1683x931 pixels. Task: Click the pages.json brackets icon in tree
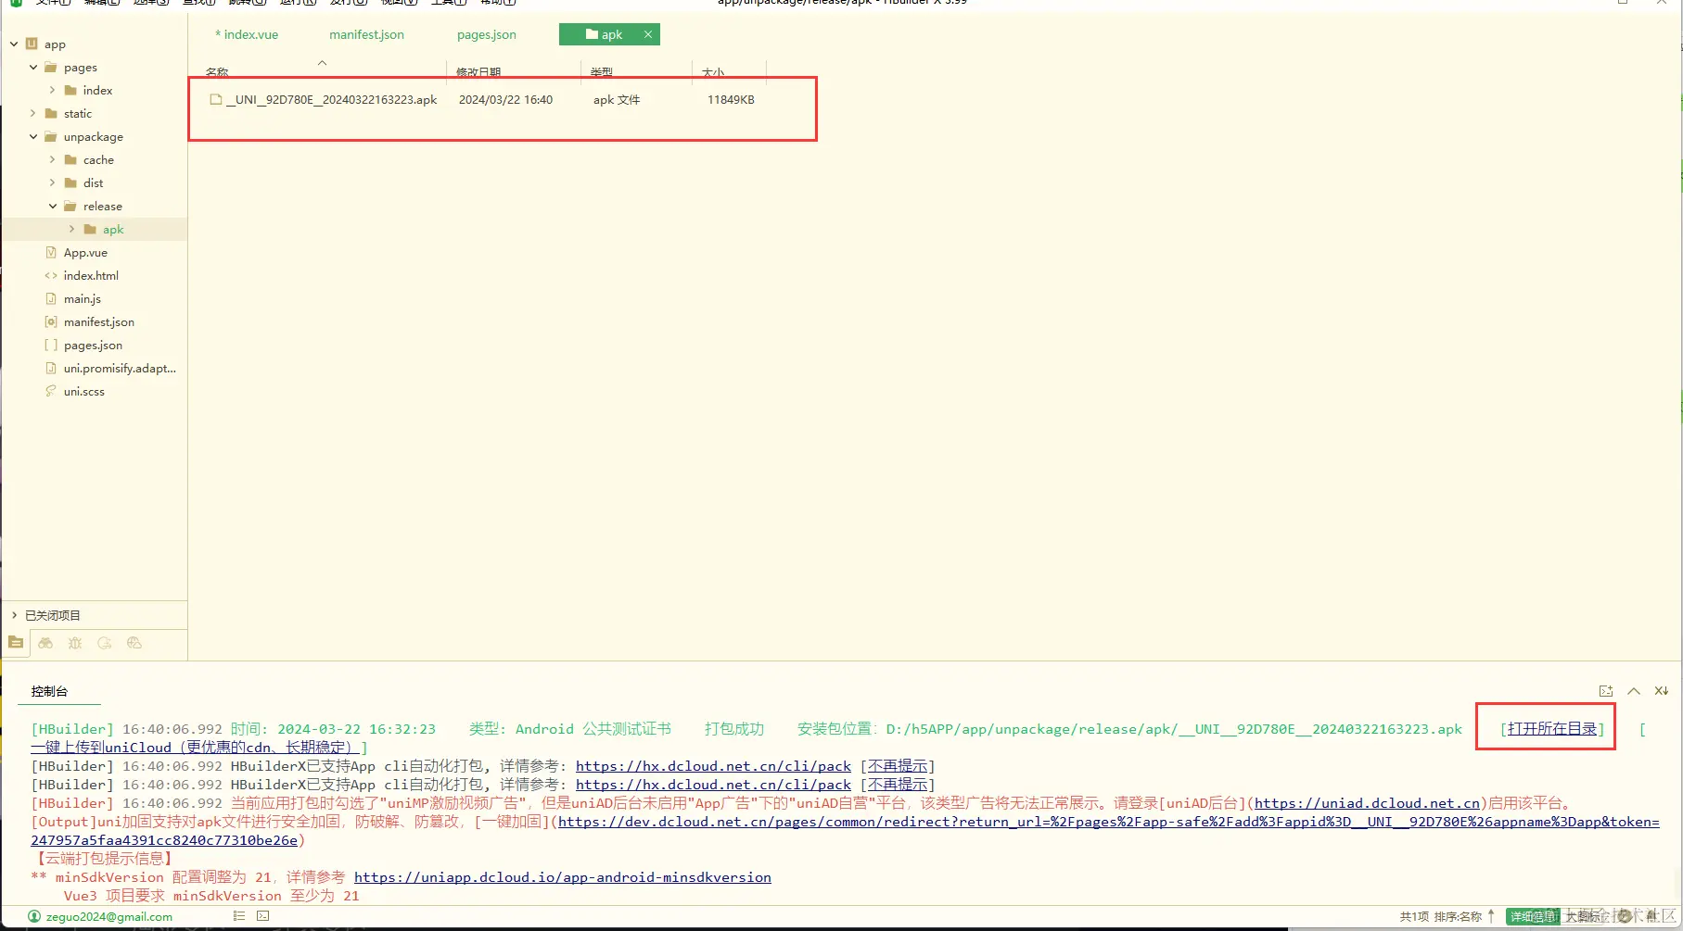click(51, 345)
